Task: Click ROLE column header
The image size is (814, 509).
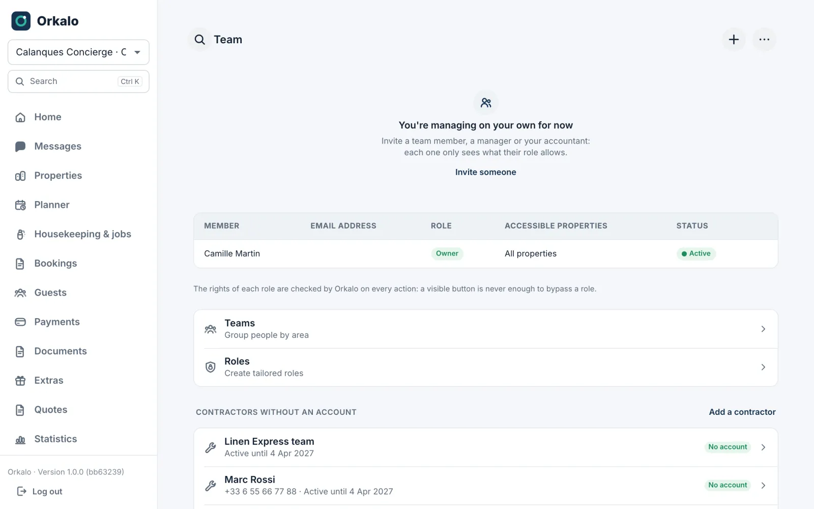Action: coord(441,226)
